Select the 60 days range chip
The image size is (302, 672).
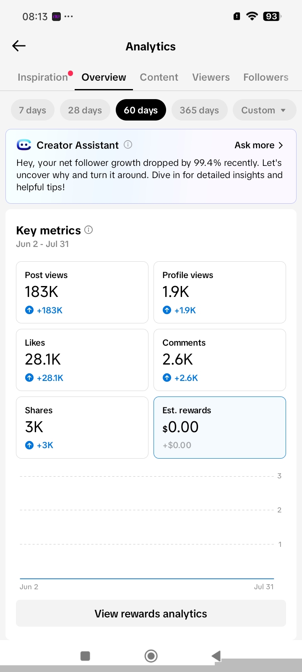coord(141,110)
